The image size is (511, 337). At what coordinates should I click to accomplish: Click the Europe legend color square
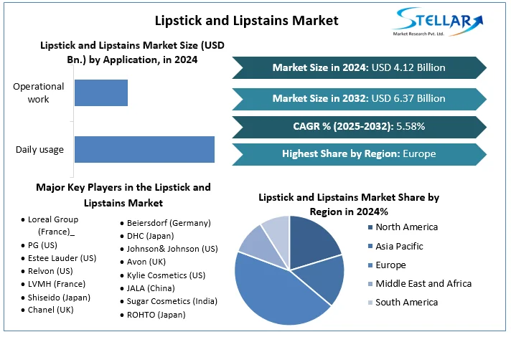pyautogui.click(x=370, y=265)
